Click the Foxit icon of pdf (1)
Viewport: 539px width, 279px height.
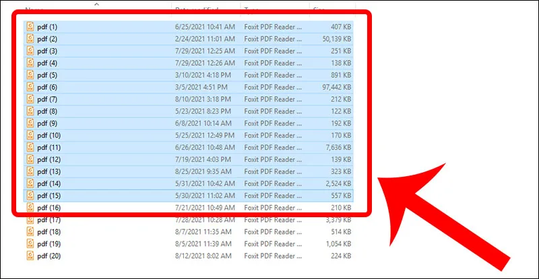click(30, 26)
